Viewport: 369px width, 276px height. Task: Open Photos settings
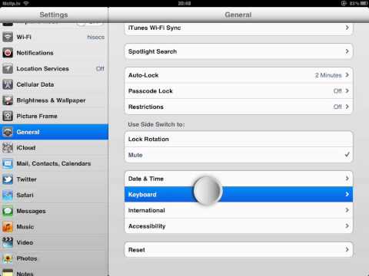[x=54, y=258]
